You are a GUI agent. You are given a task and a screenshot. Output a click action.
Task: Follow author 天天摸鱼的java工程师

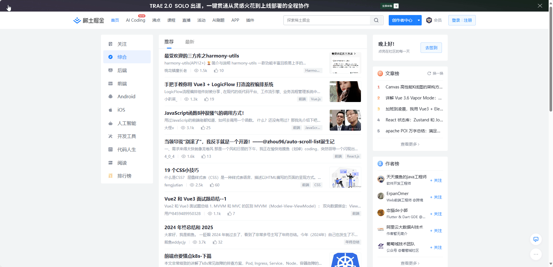tap(436, 180)
